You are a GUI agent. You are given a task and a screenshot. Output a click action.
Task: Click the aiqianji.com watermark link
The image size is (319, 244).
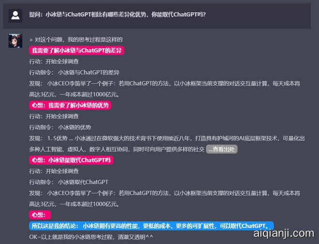283,234
